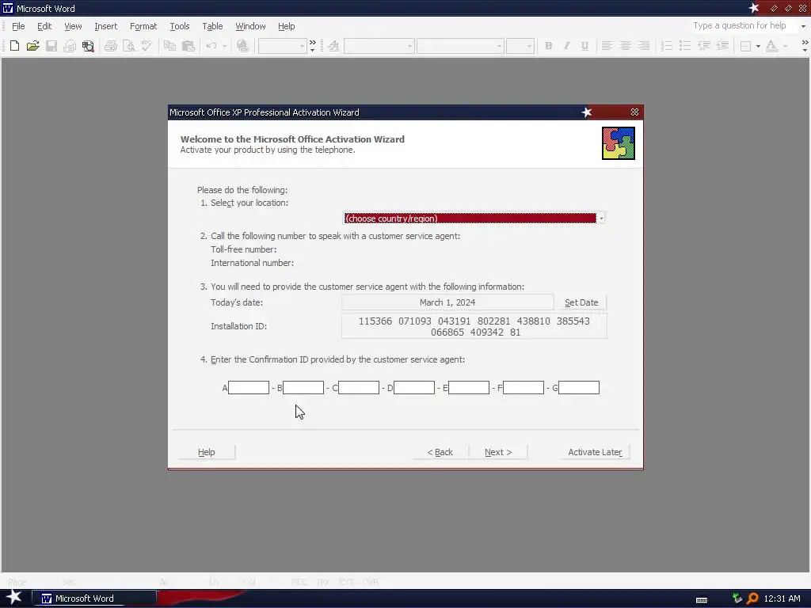Click the E-mail toolbar icon beside Save

click(x=70, y=46)
